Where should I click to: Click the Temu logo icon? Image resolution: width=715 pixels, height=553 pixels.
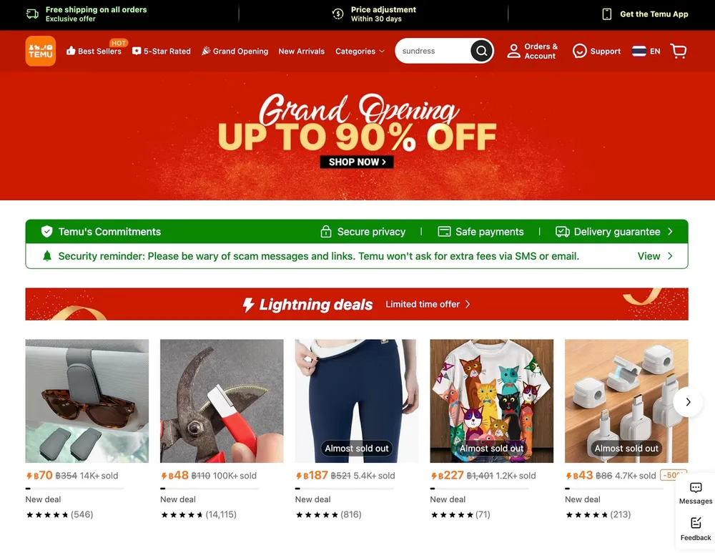point(41,51)
